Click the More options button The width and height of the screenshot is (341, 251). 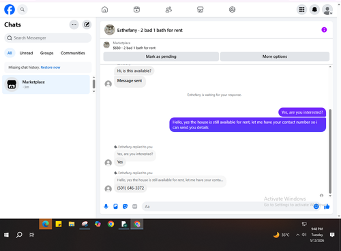tap(275, 56)
